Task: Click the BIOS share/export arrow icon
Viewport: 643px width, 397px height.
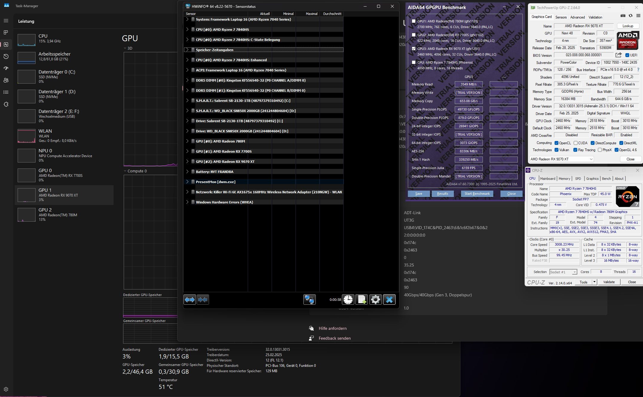Action: [618, 55]
